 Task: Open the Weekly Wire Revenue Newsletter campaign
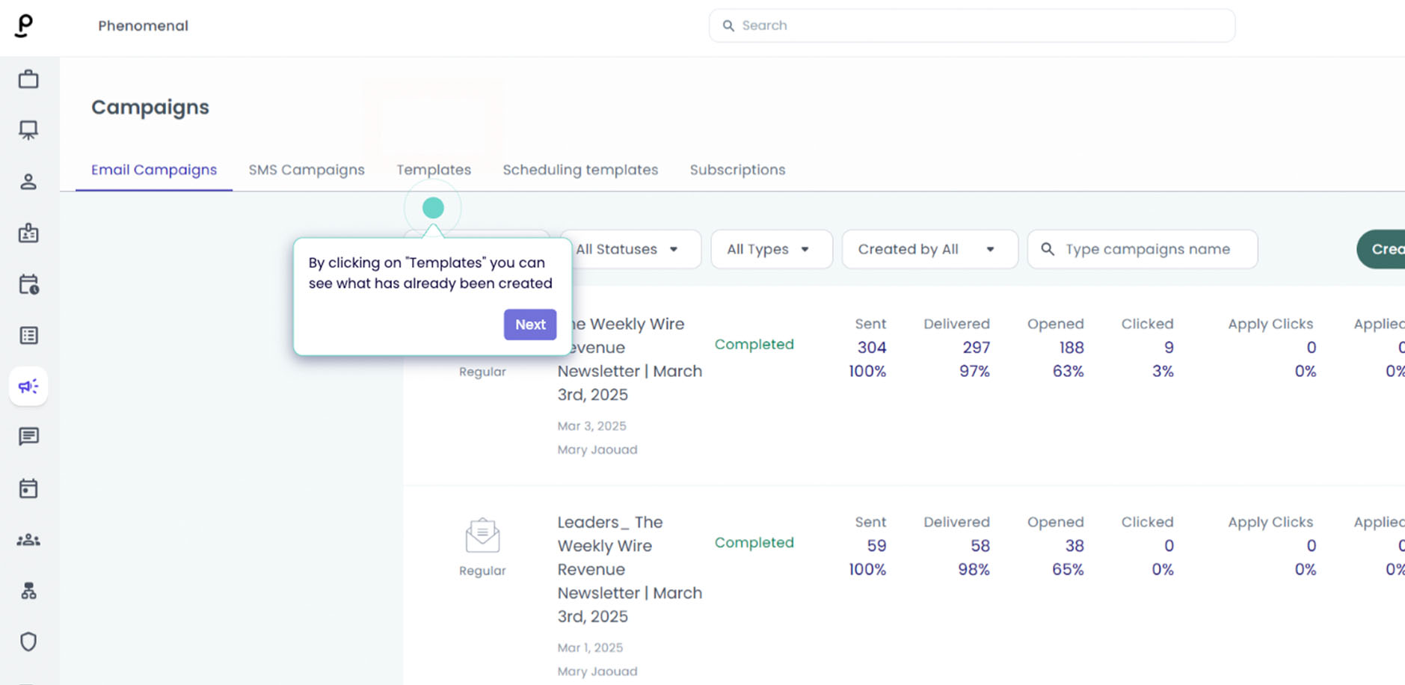pyautogui.click(x=630, y=359)
